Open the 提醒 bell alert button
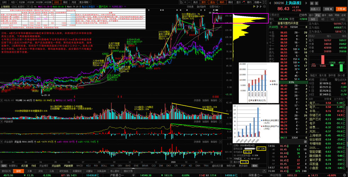 (x=329, y=9)
